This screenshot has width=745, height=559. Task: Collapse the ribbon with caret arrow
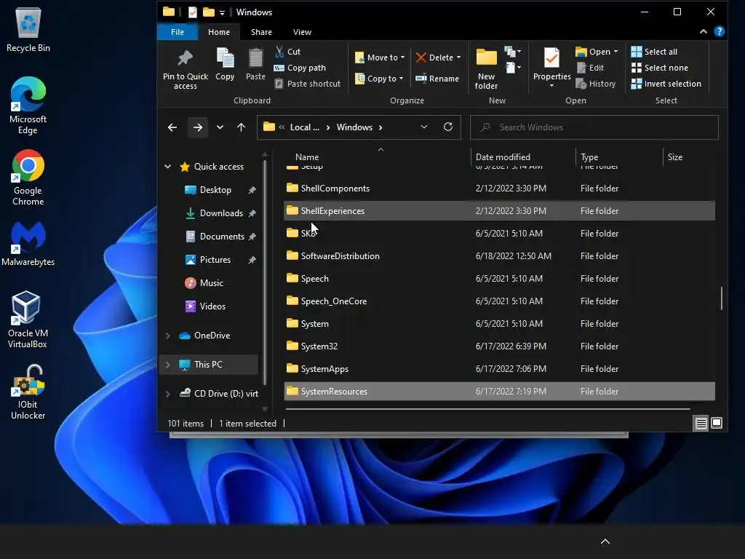704,31
